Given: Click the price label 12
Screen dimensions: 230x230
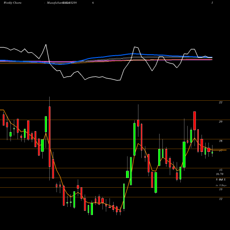Looking at the screenshot, I should tap(220, 199).
